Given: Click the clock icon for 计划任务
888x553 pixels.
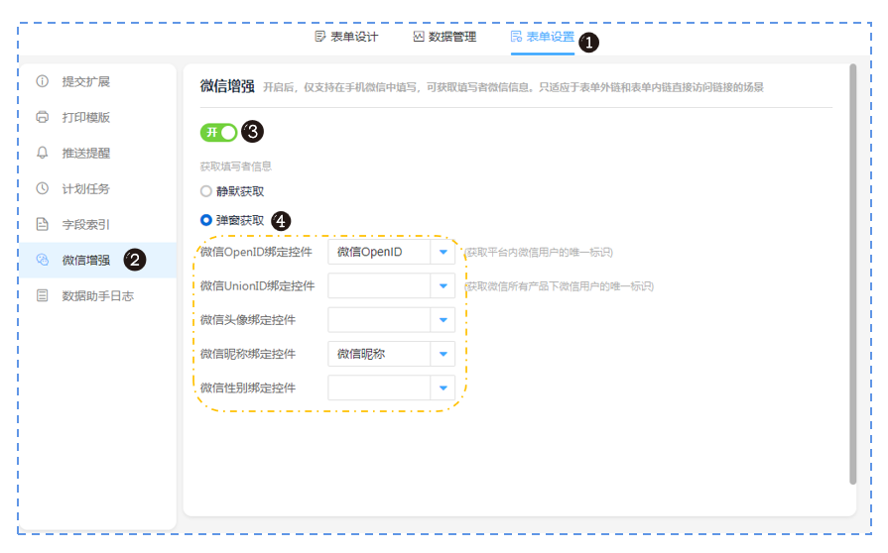Looking at the screenshot, I should (x=42, y=188).
